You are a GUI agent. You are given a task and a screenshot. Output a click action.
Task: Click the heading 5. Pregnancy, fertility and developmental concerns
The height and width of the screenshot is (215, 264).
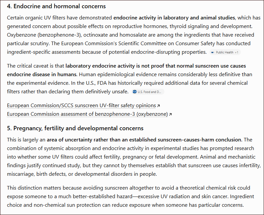75,128
